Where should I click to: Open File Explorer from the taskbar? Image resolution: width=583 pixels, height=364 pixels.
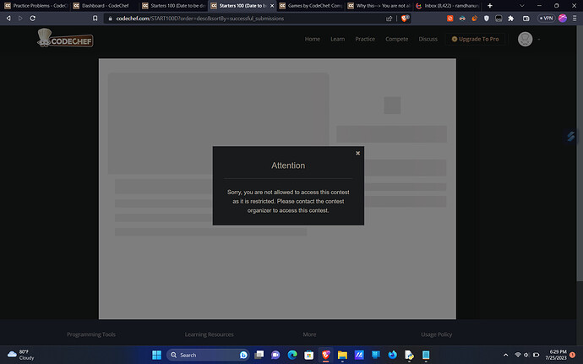pyautogui.click(x=342, y=355)
